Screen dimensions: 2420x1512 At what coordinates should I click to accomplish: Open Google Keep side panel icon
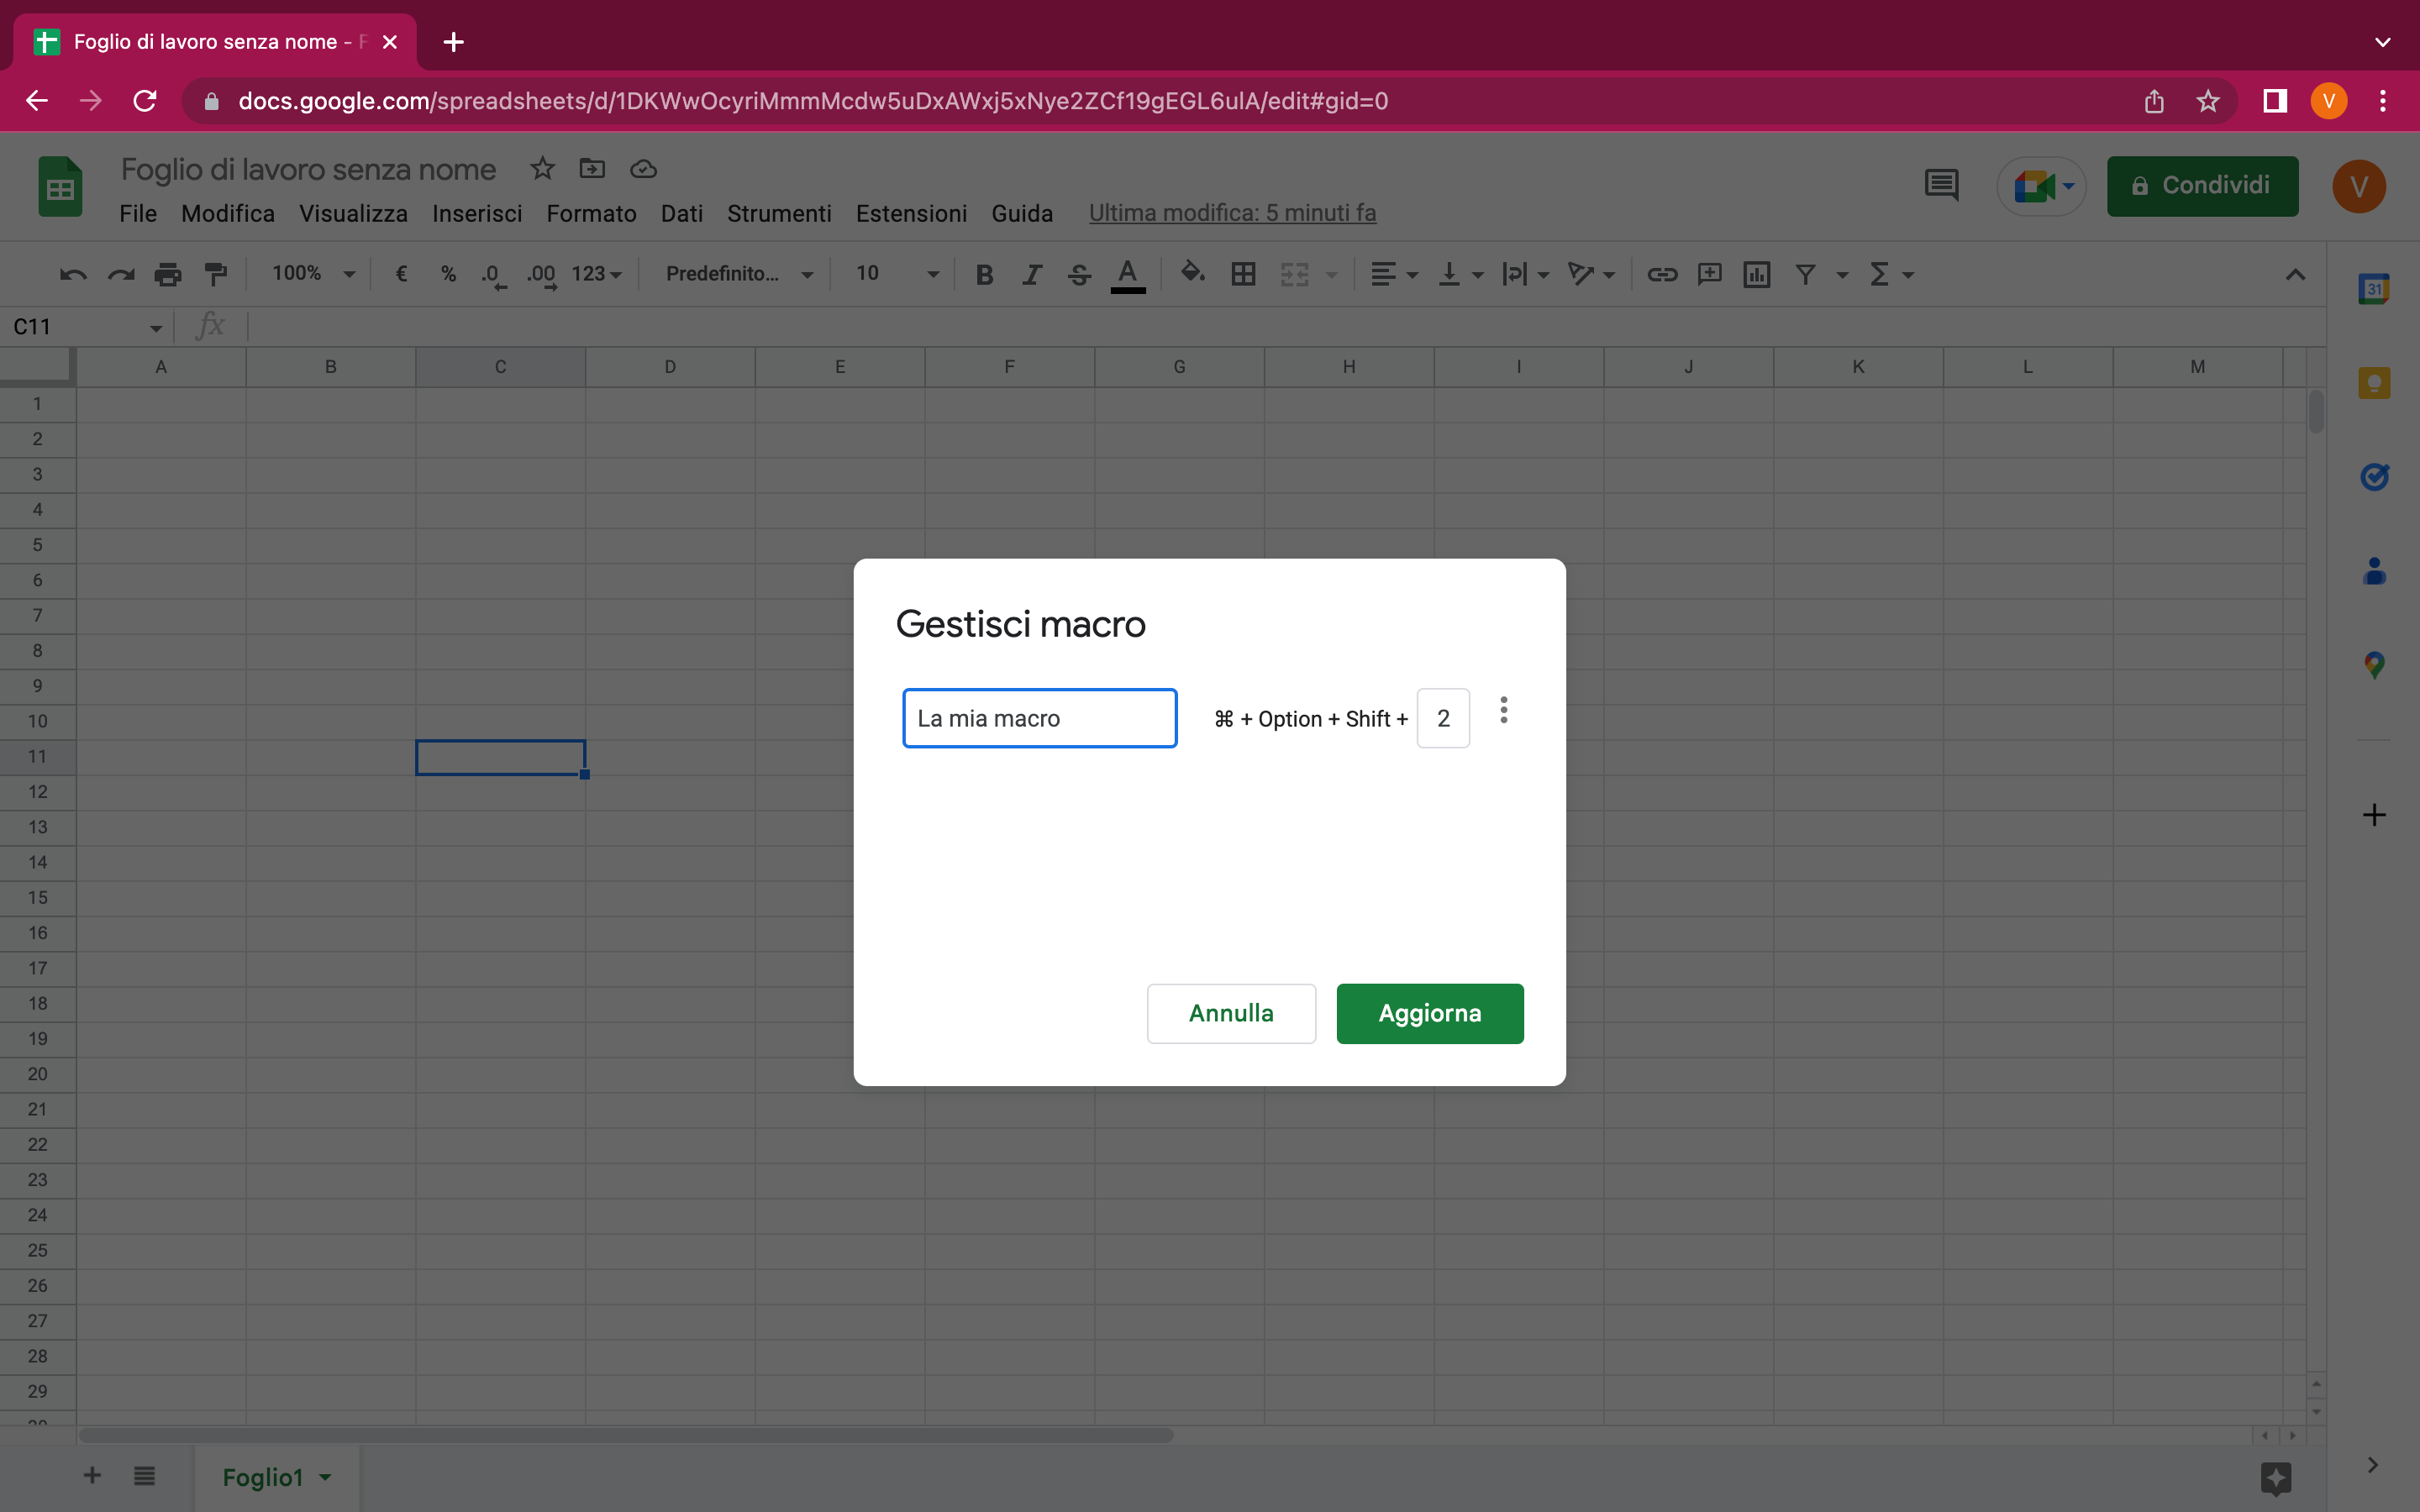coord(2373,383)
